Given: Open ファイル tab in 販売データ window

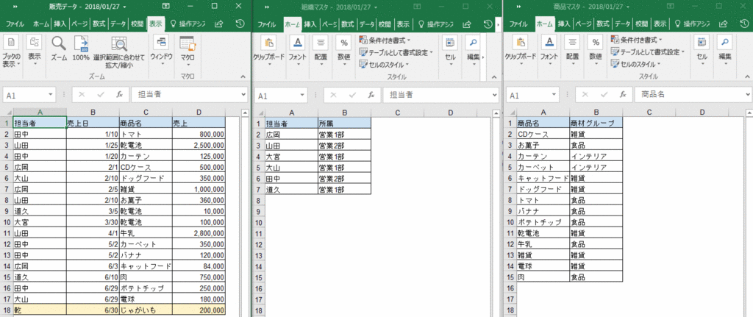Looking at the screenshot, I should pyautogui.click(x=15, y=24).
